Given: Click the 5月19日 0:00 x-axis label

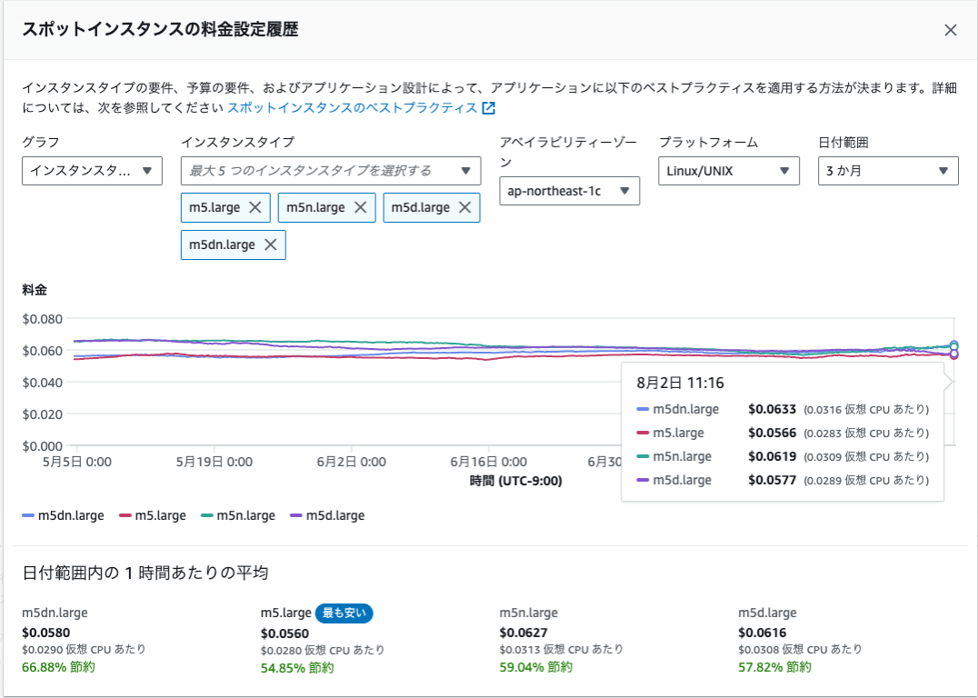Looking at the screenshot, I should (214, 463).
